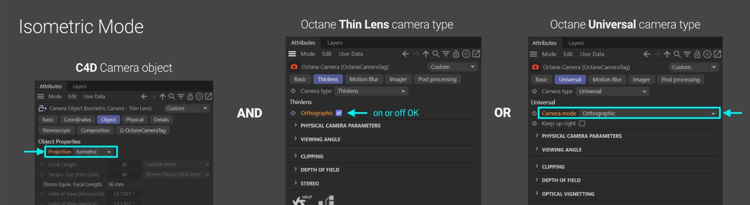Click Camera Object icon in C4D panel
Viewport: 750px width, 205px height.
42,108
